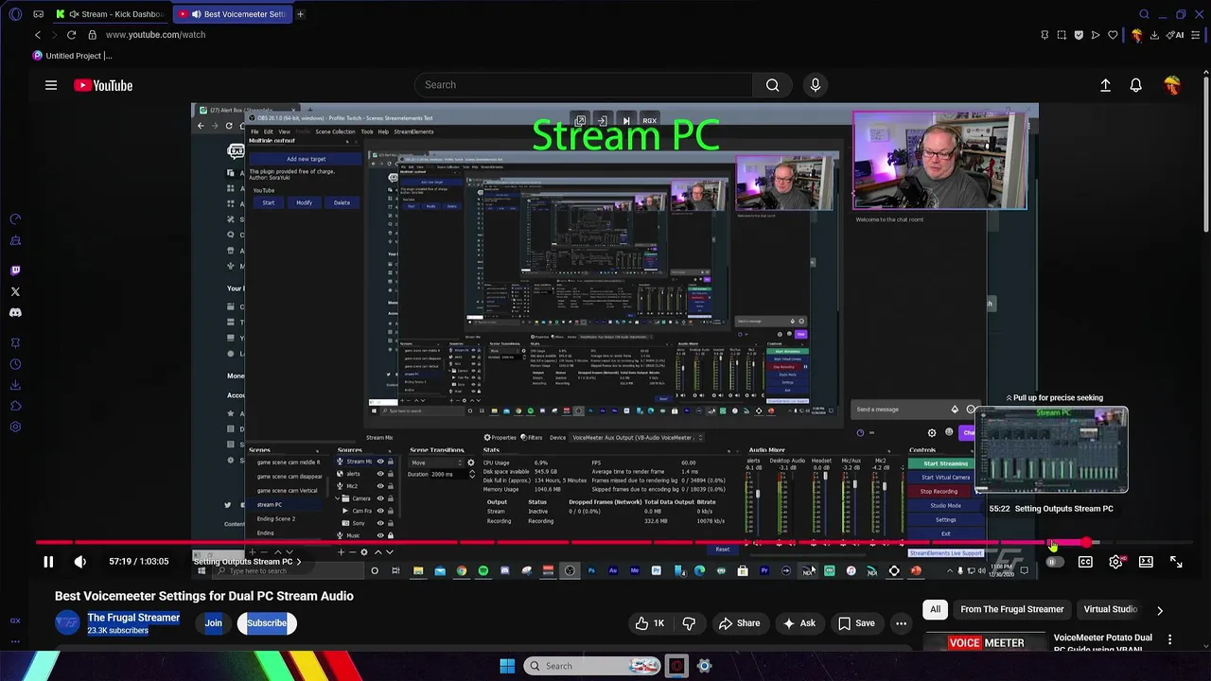Open downloads in browser sidebar
This screenshot has width=1211, height=681.
pyautogui.click(x=15, y=385)
